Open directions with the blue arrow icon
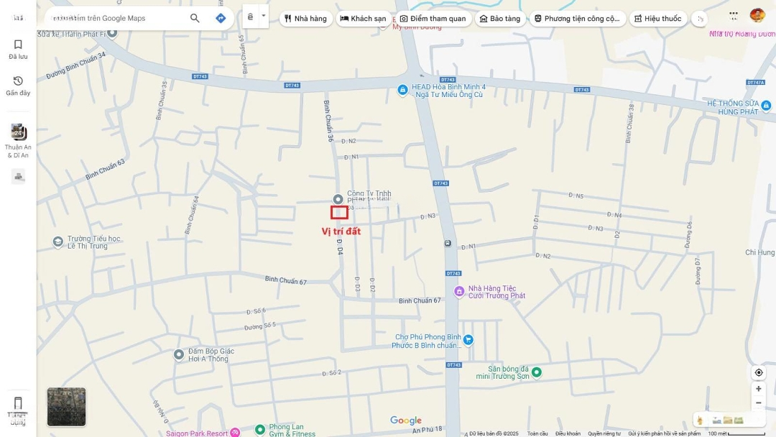 [x=221, y=18]
